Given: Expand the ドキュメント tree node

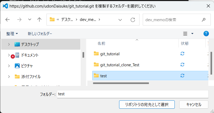Looking at the screenshot, I should click(9, 55).
